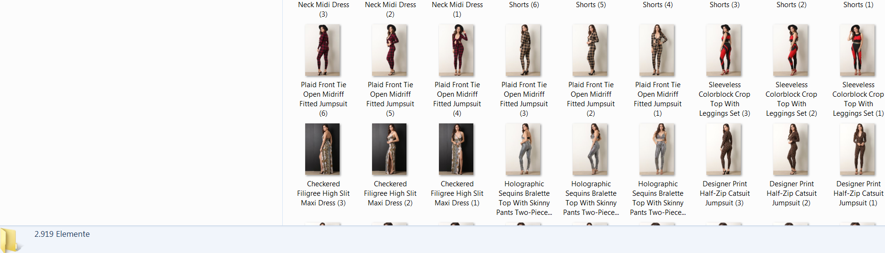Click the 'Neck Midi Dress (3)' label

click(323, 9)
